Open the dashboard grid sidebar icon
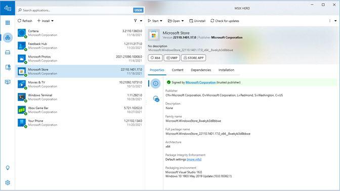The width and height of the screenshot is (340, 191). click(8, 23)
